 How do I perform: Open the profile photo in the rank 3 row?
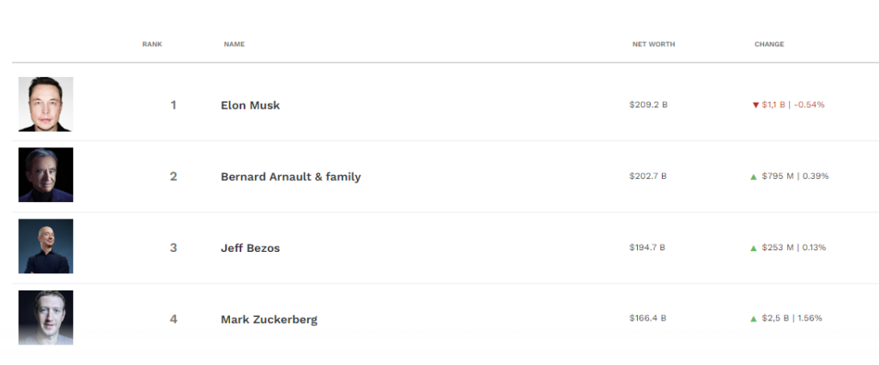45,246
